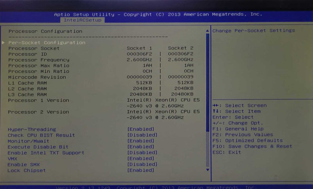This screenshot has width=313, height=189.
Task: Click the Socket 2 column header
Action: click(x=181, y=48)
